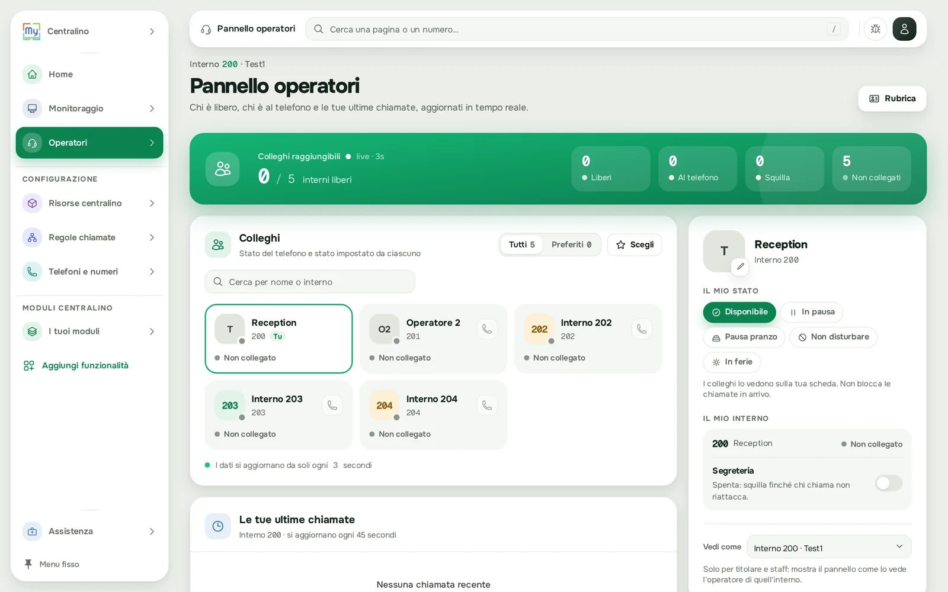Set status to Pausa pranzo
Image resolution: width=948 pixels, height=592 pixels.
click(x=744, y=337)
